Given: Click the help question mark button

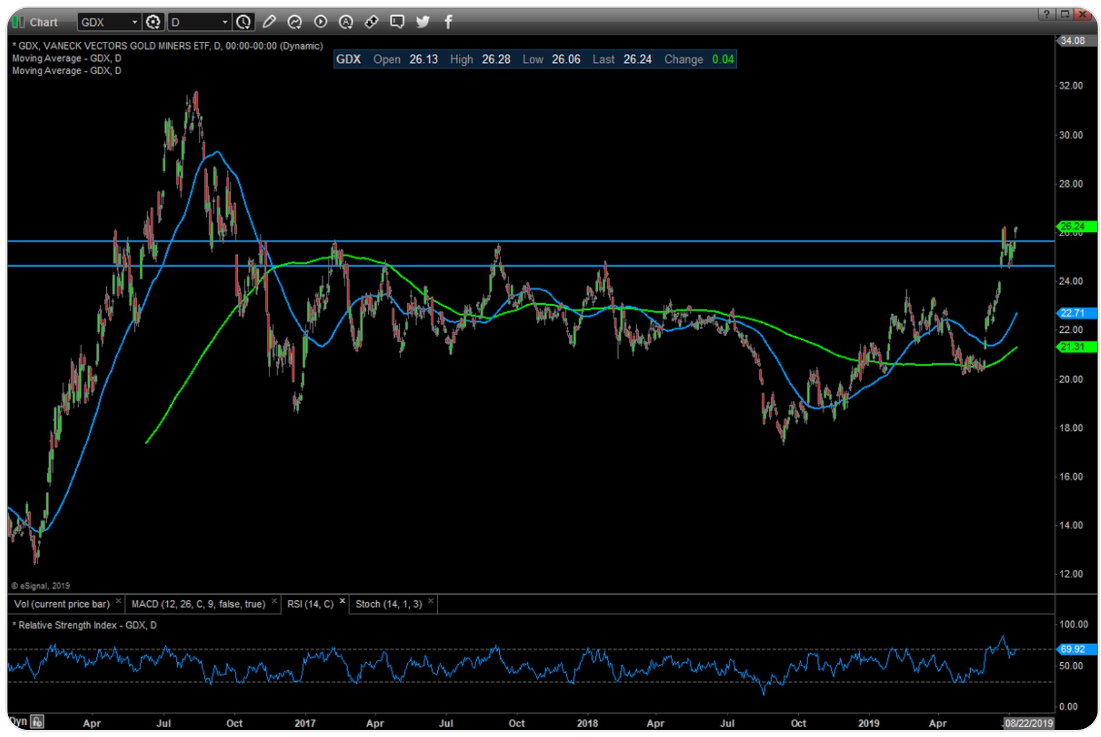Looking at the screenshot, I should (x=1046, y=14).
